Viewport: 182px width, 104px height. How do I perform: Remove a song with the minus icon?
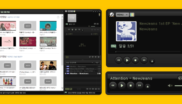[x=90, y=89]
